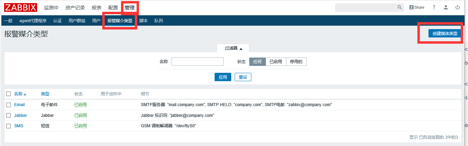Open the SMS media type link

19,126
